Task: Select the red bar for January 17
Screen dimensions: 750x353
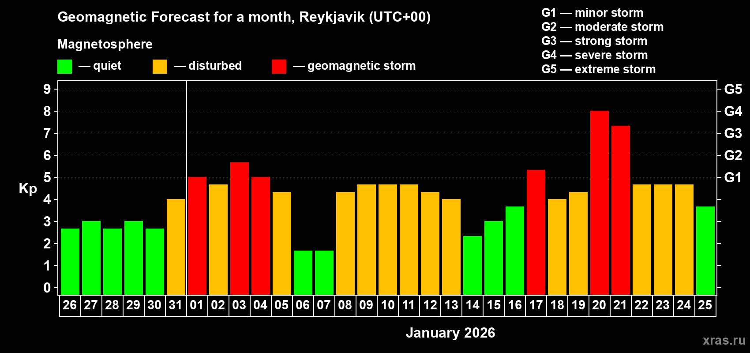Action: (x=536, y=232)
